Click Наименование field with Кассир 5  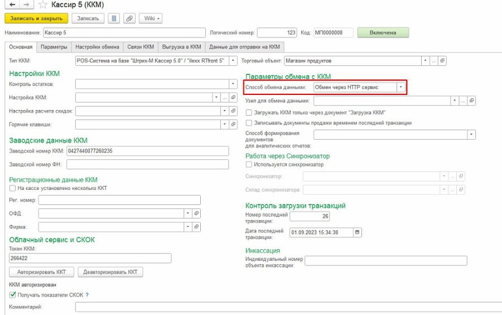[124, 33]
